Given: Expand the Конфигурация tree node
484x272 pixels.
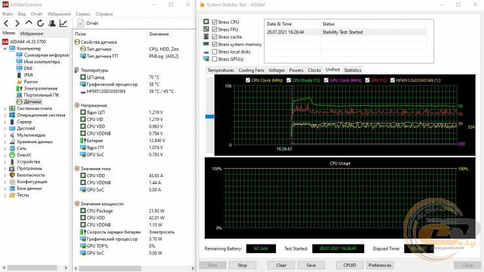Looking at the screenshot, I should (5, 182).
